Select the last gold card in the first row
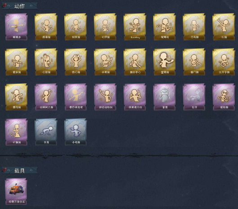This screenshot has height=209, width=238. tap(224, 27)
